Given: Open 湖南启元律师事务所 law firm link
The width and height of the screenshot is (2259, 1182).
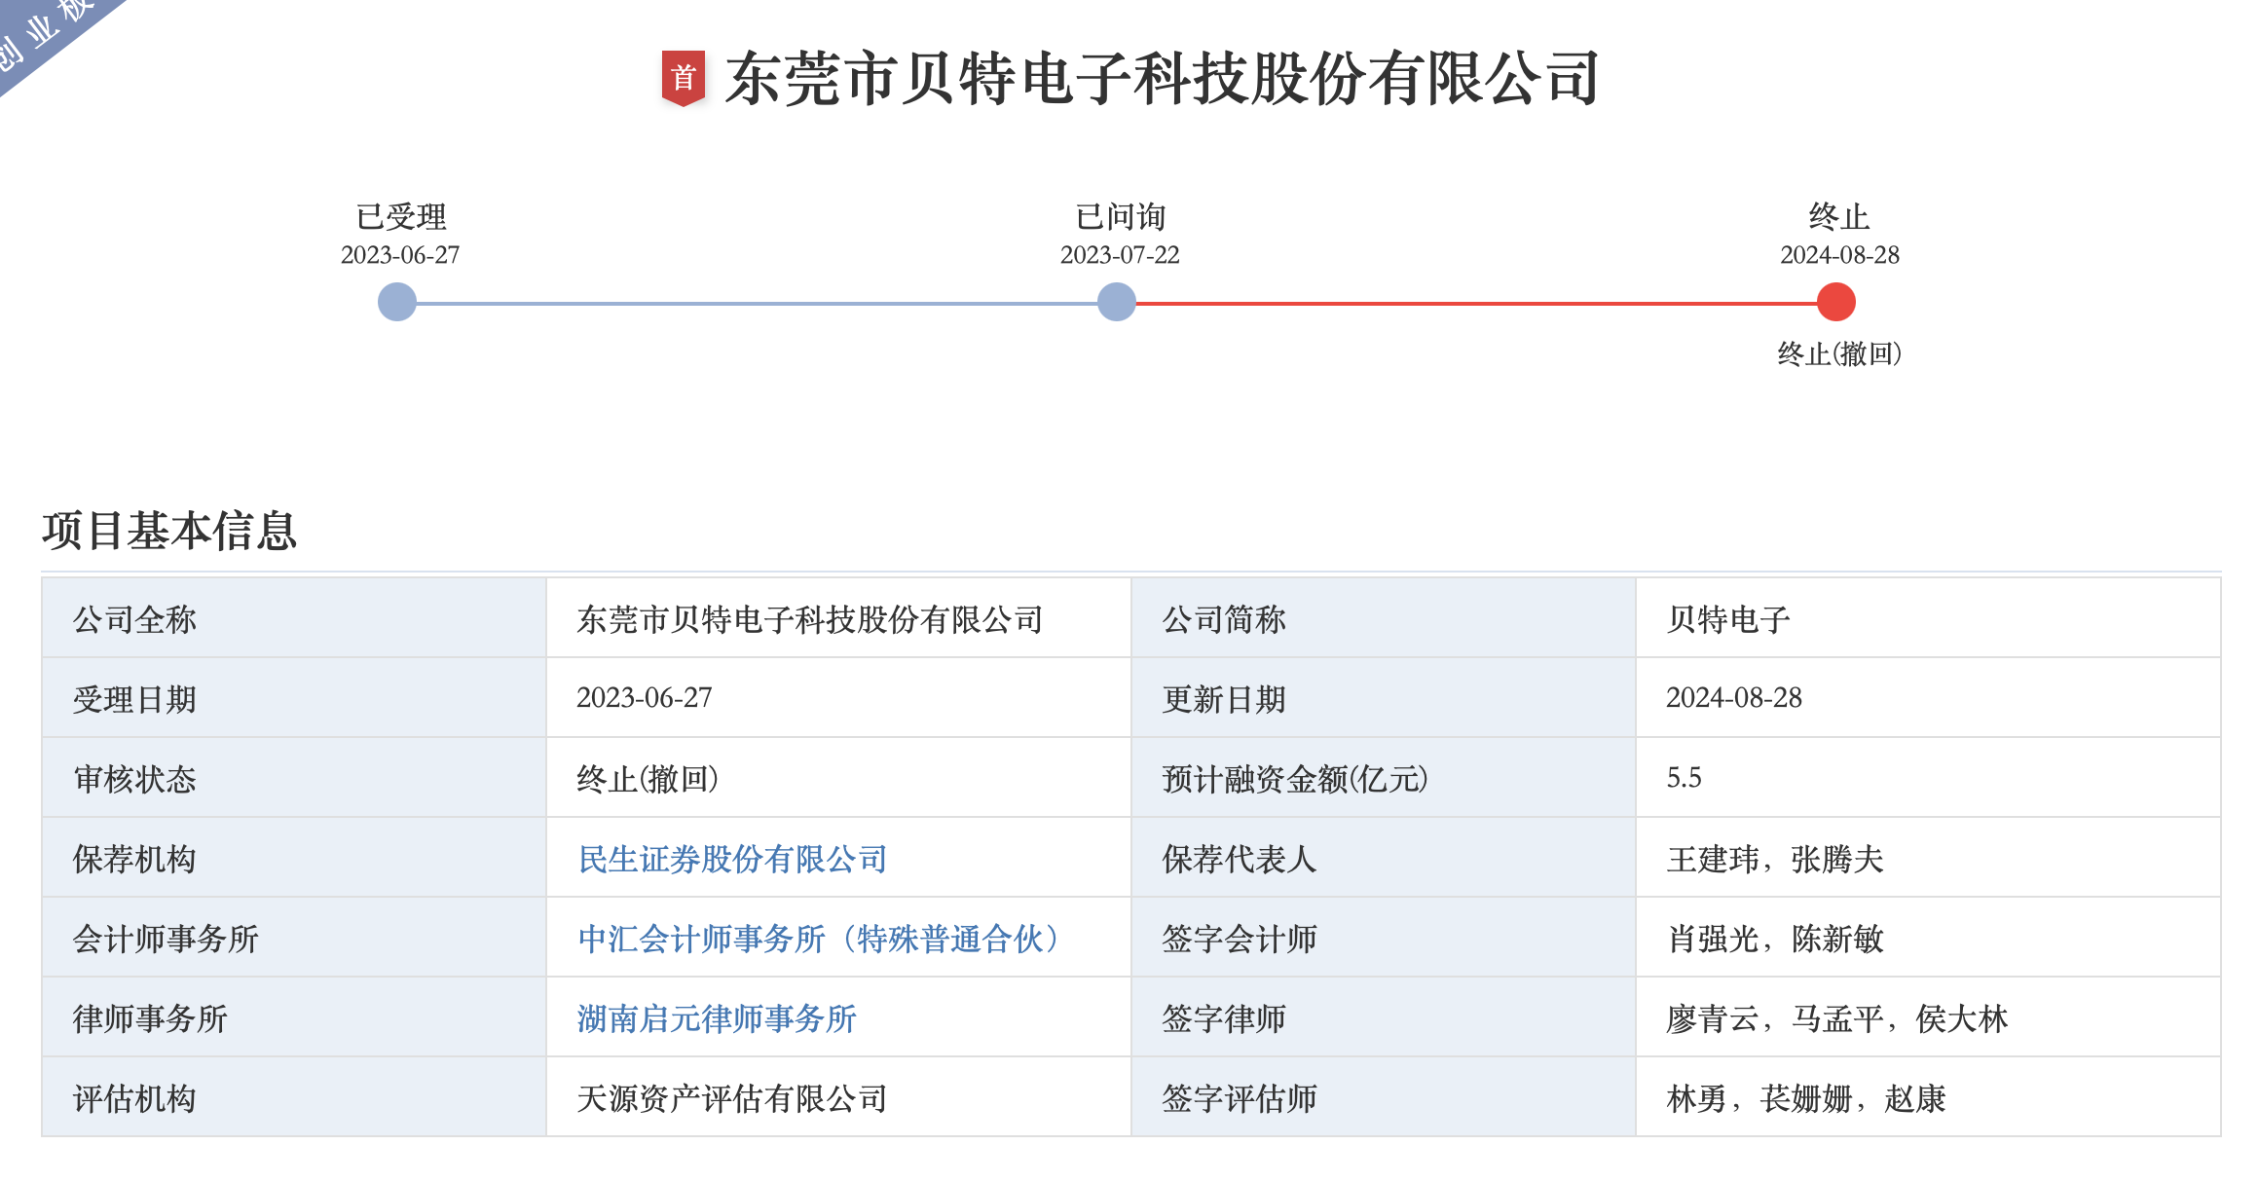Looking at the screenshot, I should pyautogui.click(x=717, y=1018).
